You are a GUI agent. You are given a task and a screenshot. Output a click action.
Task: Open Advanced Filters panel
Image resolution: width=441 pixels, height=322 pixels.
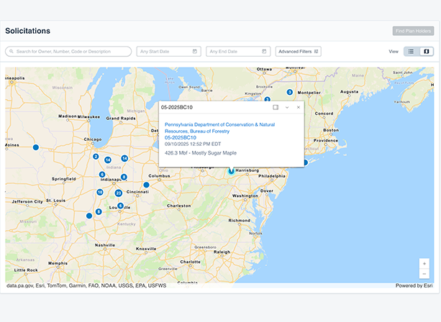pos(299,52)
